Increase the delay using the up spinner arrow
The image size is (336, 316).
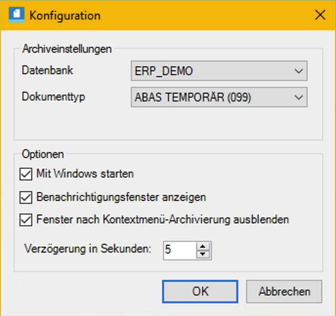tap(203, 246)
